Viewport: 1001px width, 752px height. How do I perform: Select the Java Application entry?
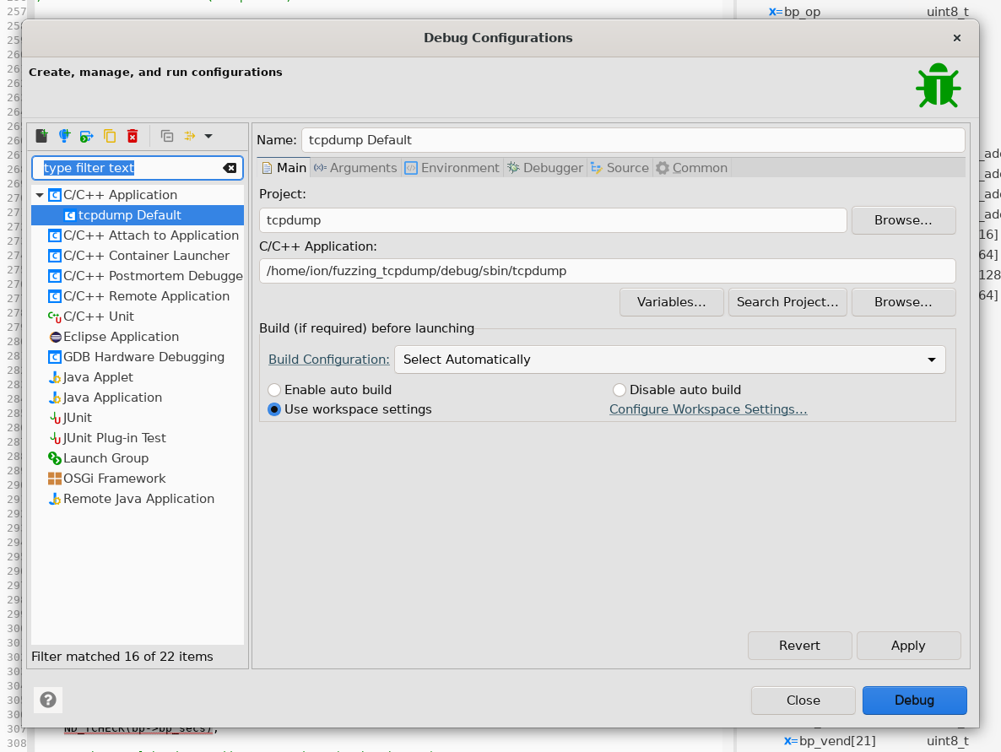tap(105, 398)
